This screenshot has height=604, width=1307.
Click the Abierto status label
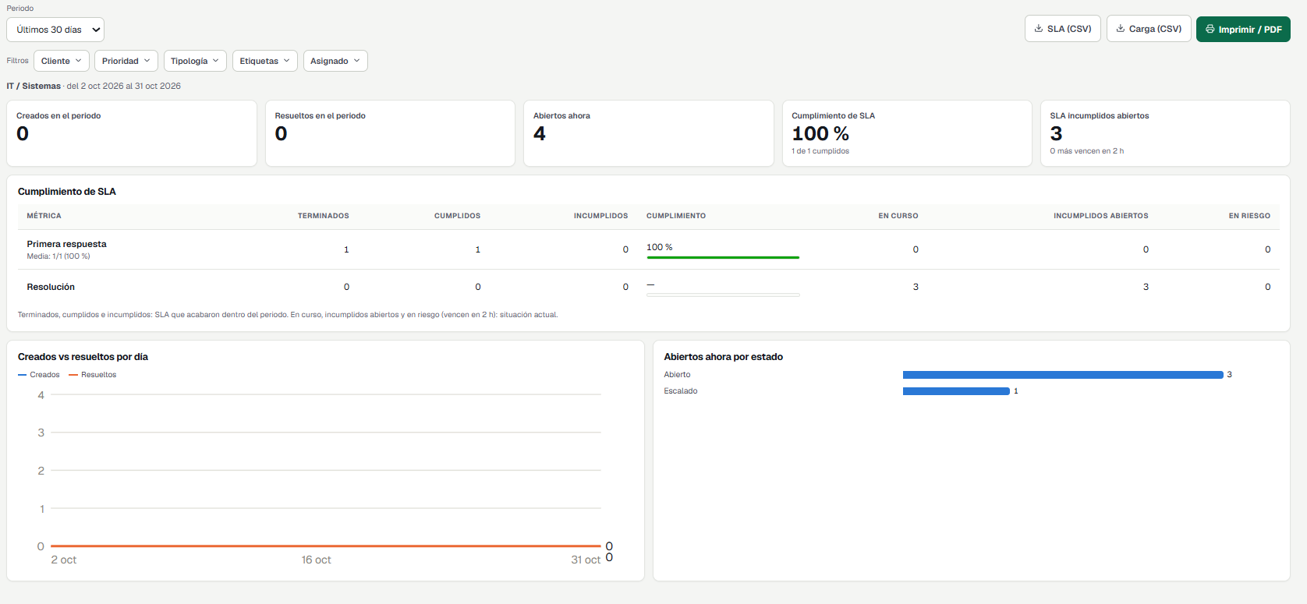click(x=677, y=375)
